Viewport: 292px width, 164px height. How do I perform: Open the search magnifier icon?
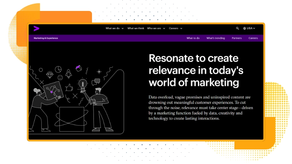pyautogui.click(x=238, y=28)
